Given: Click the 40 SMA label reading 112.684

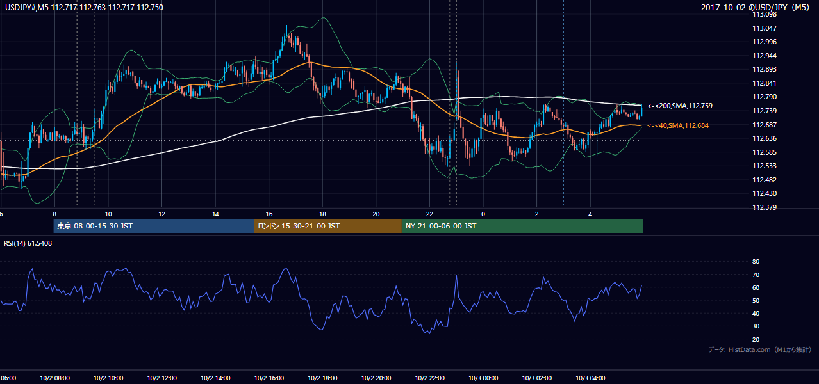Looking at the screenshot, I should pos(678,125).
